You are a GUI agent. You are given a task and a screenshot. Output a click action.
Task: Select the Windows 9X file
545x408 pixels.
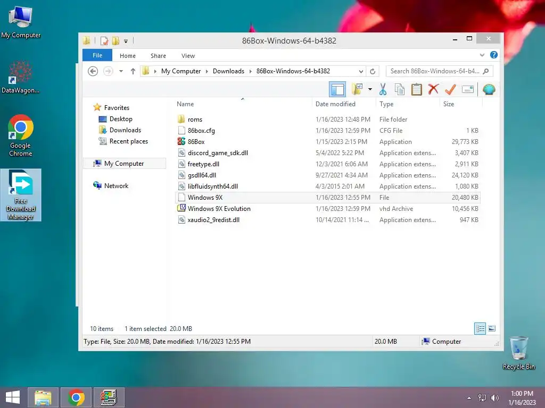click(x=328, y=198)
